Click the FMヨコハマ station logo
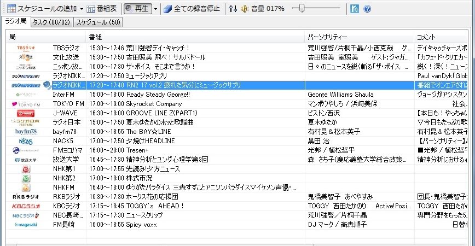 pyautogui.click(x=26, y=150)
